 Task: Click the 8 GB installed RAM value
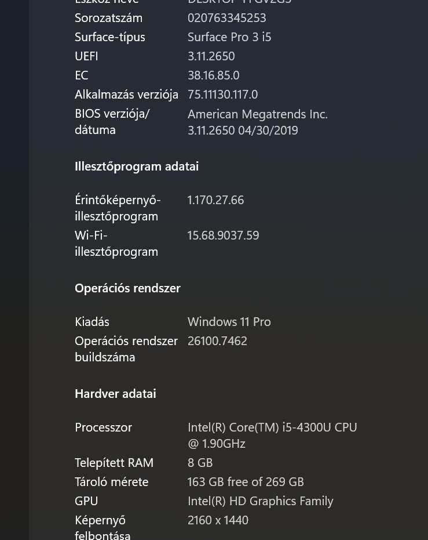coord(200,463)
